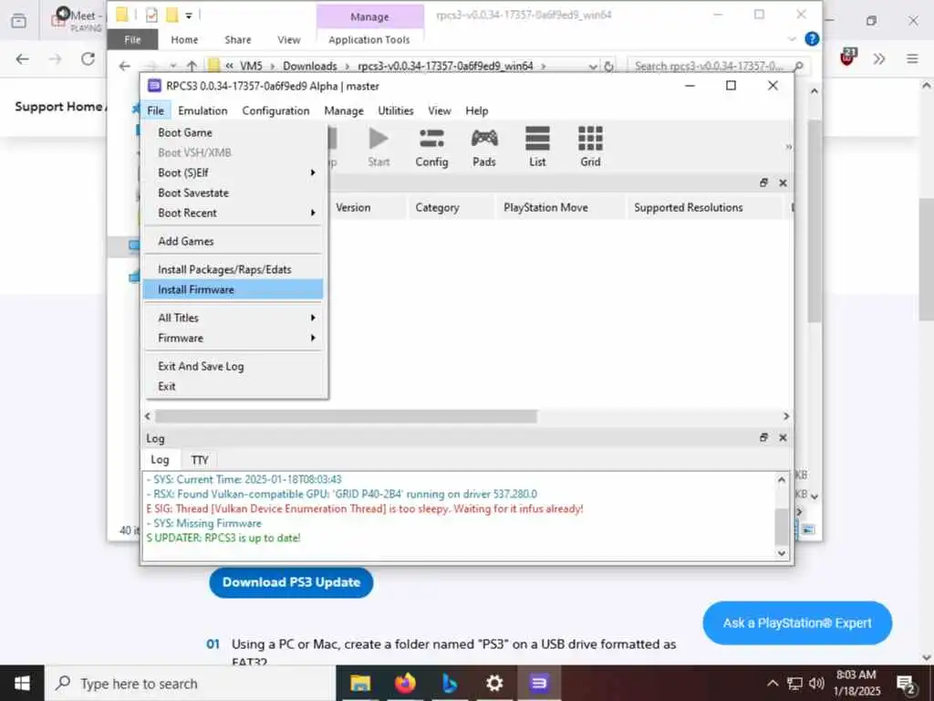Viewport: 934px width, 701px height.
Task: Click the Start play icon in toolbar
Action: tap(379, 147)
